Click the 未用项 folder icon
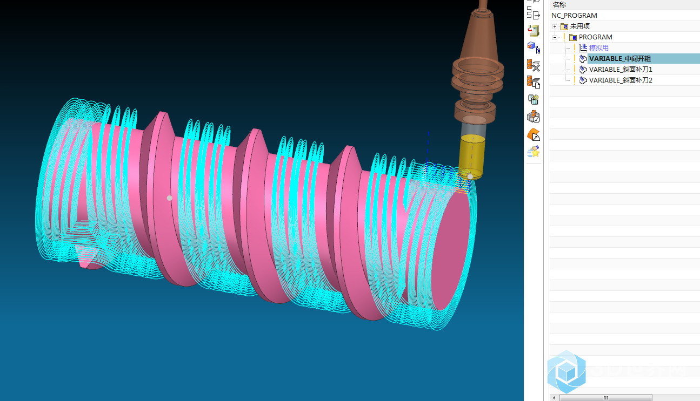Screen dimensions: 700x401 tap(564, 26)
